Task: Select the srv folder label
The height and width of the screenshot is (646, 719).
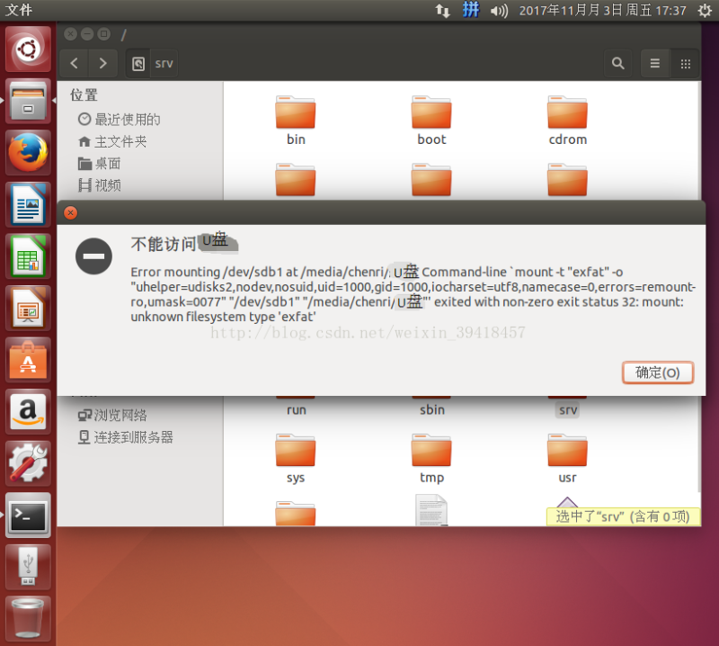Action: pyautogui.click(x=568, y=410)
